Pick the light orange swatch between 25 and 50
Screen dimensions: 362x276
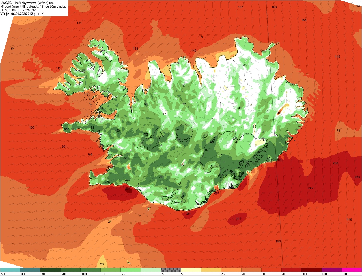(231, 270)
